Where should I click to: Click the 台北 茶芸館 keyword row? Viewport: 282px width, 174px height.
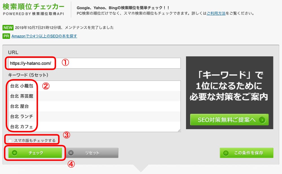point(94,96)
